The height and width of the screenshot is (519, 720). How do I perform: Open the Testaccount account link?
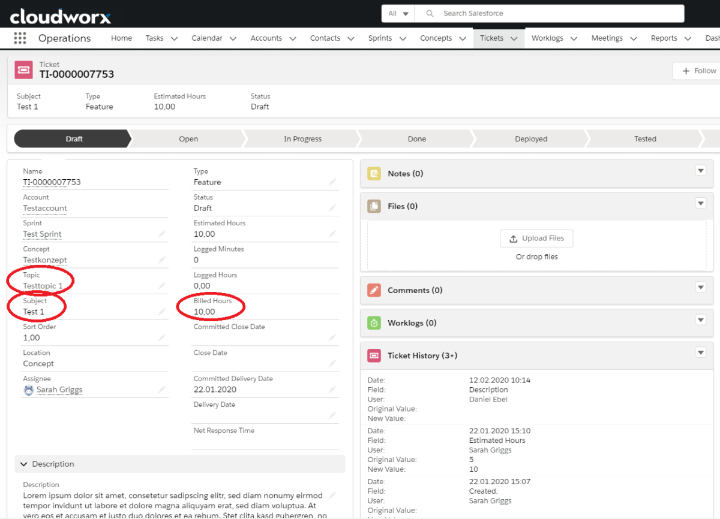(45, 209)
